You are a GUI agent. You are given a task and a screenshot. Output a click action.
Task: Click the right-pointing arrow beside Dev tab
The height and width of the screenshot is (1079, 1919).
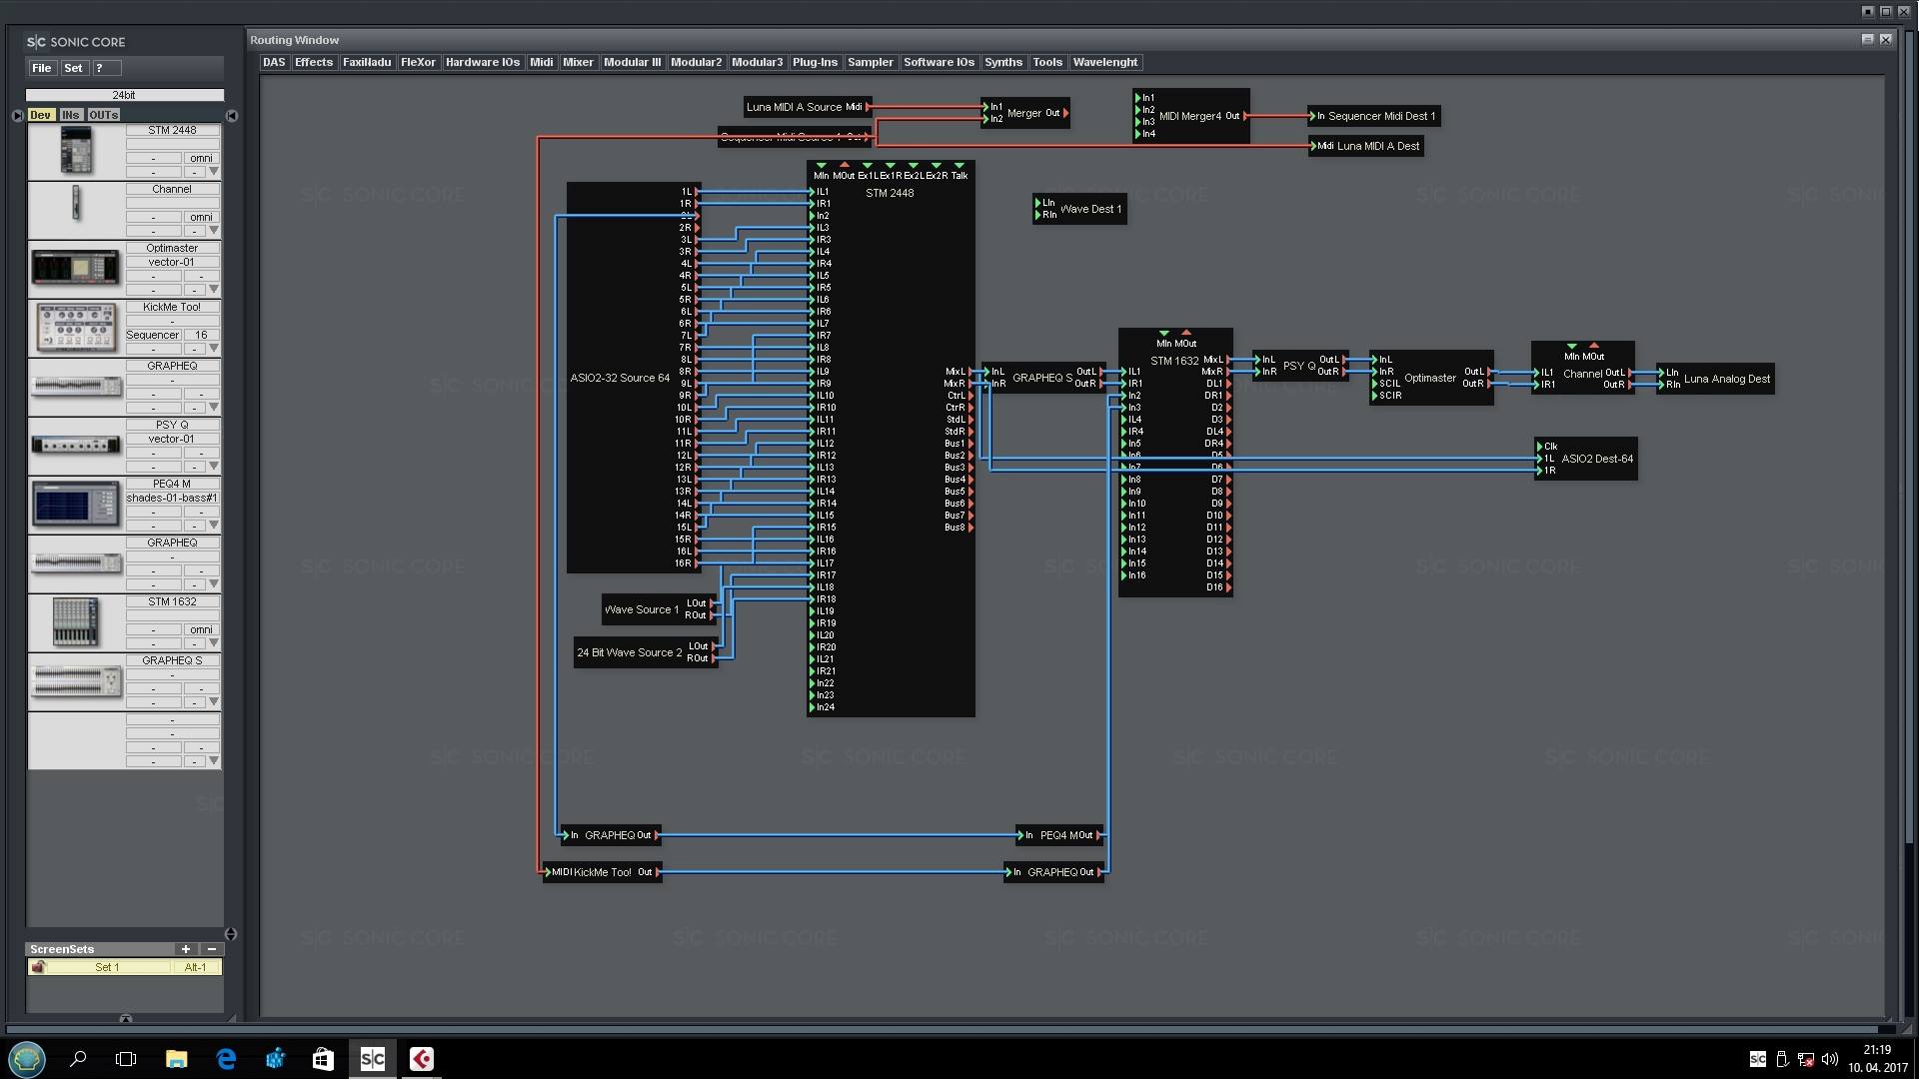[17, 116]
